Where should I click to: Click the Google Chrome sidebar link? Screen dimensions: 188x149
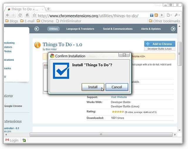pos(13,106)
